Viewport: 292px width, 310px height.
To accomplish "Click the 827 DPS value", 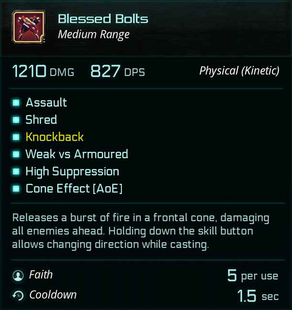I will pos(118,72).
